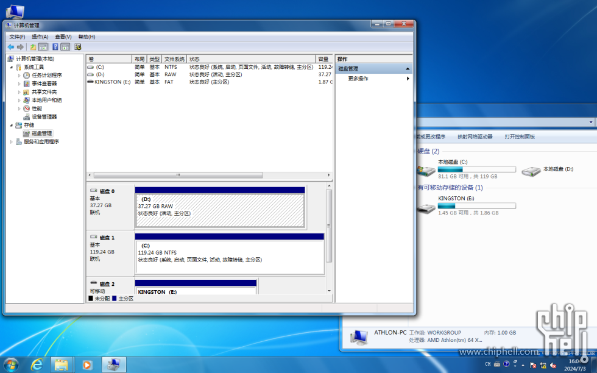Select the (D:) volume row in list

click(x=210, y=74)
